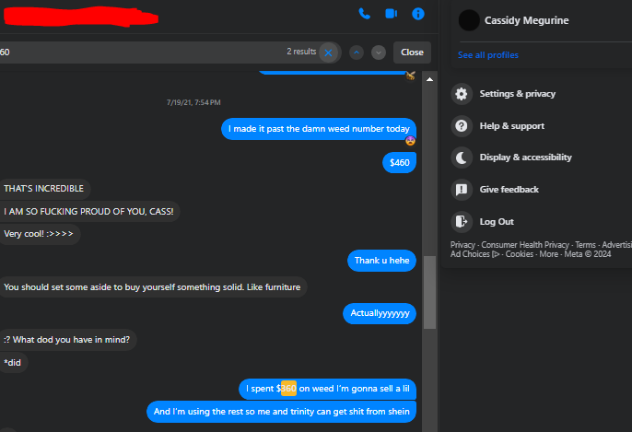Start a video call with camera icon
Viewport: 632px width, 432px height.
(x=391, y=14)
